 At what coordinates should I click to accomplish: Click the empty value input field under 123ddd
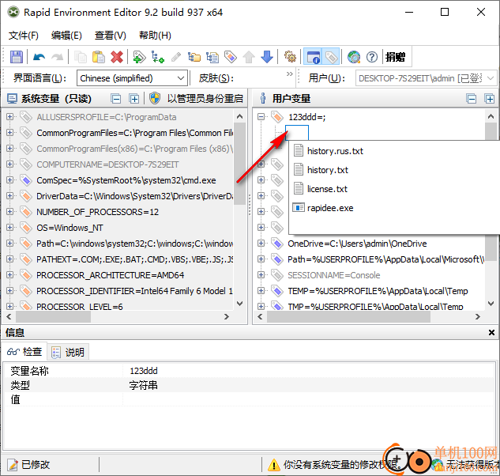[297, 133]
